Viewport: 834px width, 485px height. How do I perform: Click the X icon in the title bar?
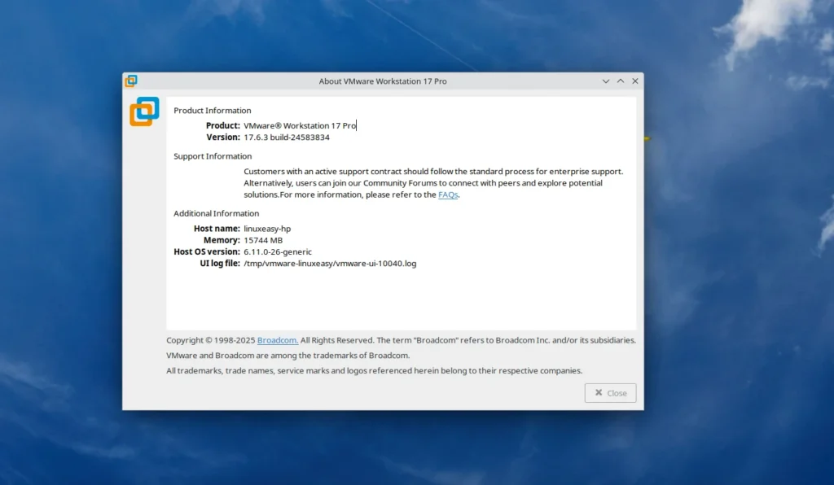(635, 81)
